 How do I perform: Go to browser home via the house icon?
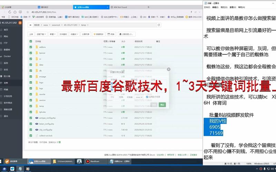click(15, 12)
